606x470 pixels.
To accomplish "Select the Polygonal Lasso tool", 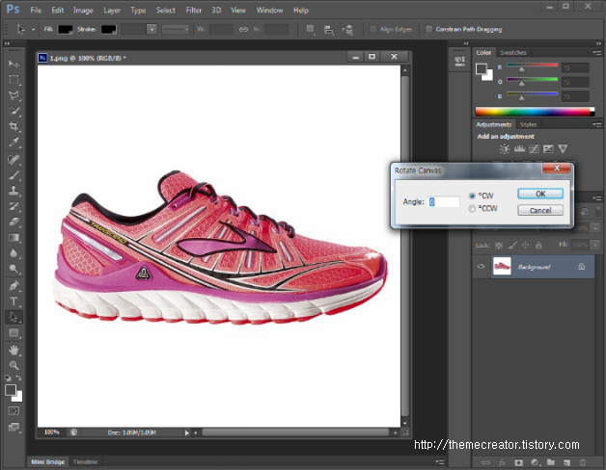I will tap(14, 95).
